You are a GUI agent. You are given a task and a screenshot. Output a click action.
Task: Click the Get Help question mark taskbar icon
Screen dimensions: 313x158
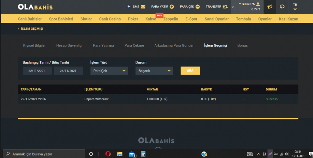(204, 154)
